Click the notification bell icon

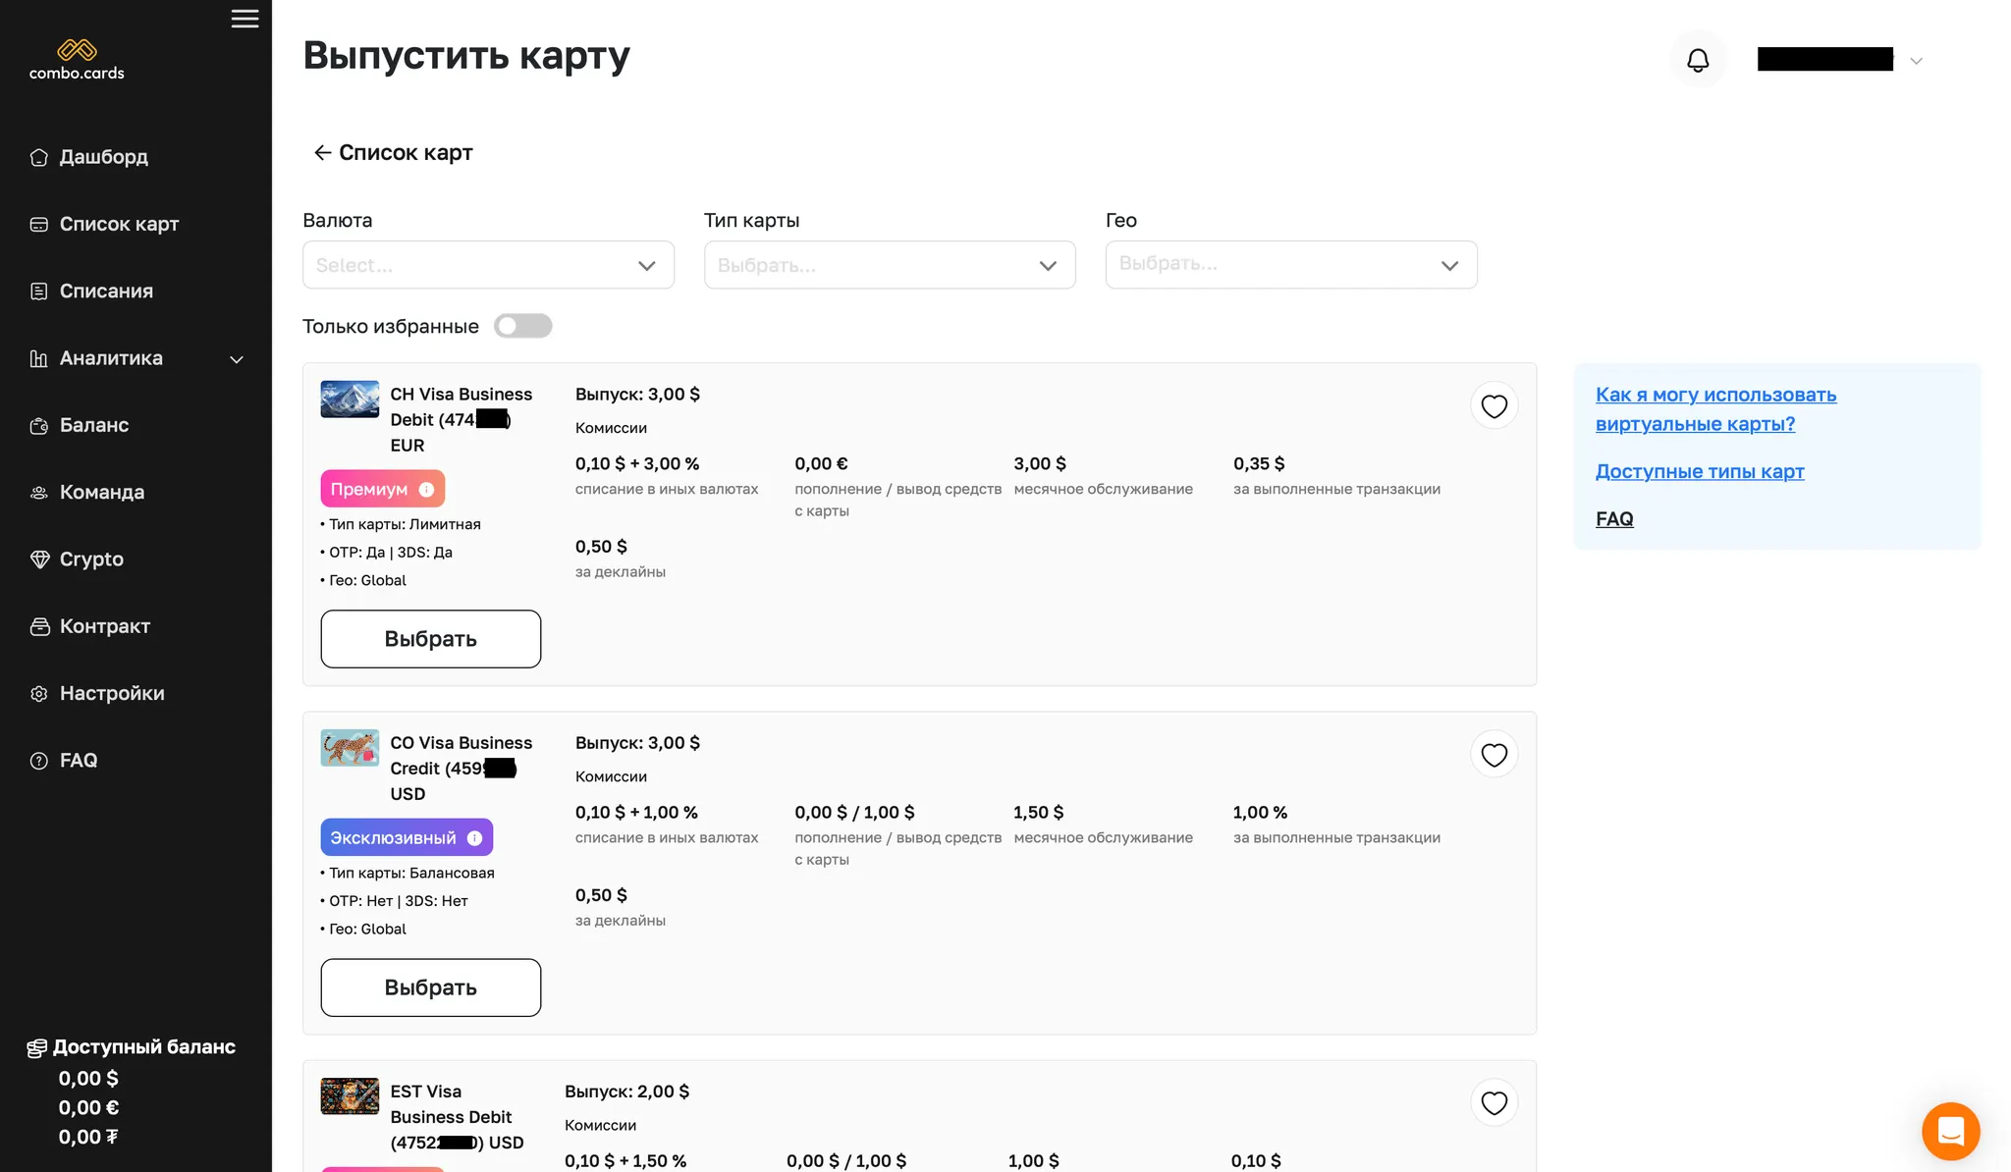(x=1698, y=61)
